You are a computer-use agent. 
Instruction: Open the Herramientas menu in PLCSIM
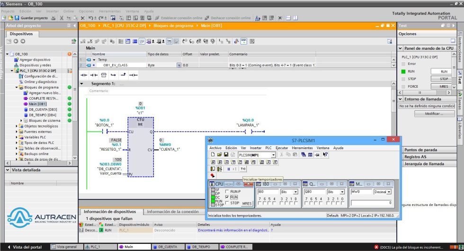302,148
